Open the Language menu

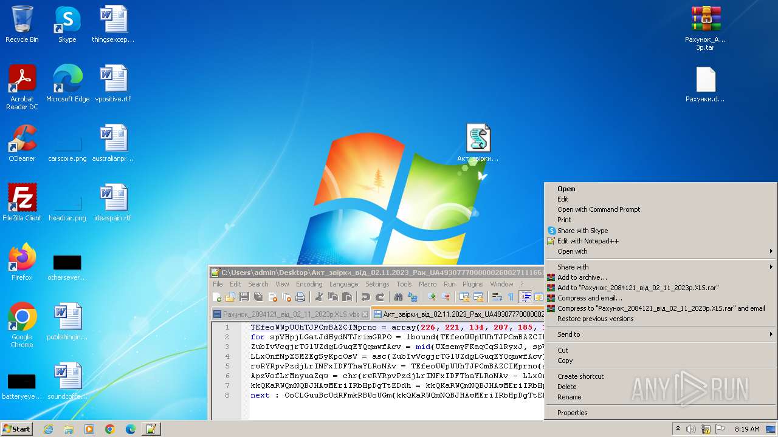coord(343,284)
